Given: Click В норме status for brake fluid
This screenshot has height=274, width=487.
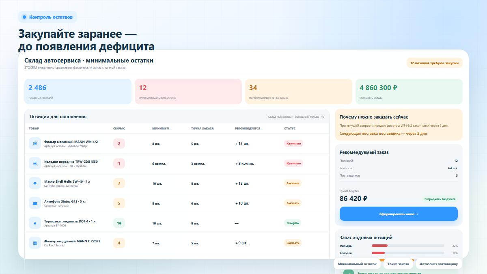Looking at the screenshot, I should click(x=293, y=223).
